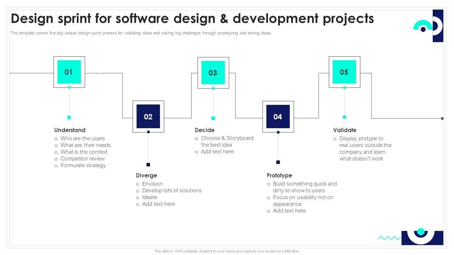
Task: Click the bullet 'Formulate strategy'
Action: (83, 165)
